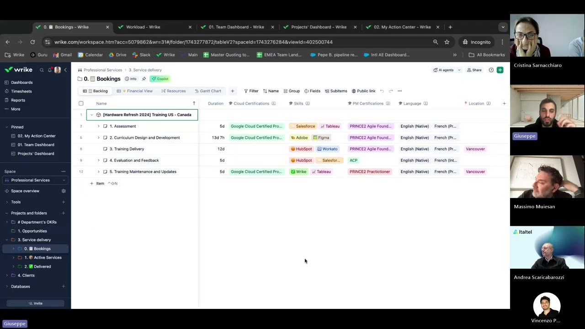
Task: Switch to the Resources tab
Action: (x=173, y=91)
